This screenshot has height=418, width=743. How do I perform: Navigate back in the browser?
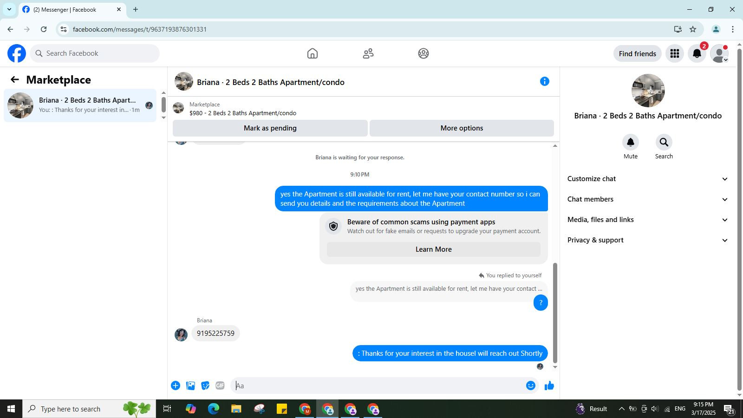point(10,29)
